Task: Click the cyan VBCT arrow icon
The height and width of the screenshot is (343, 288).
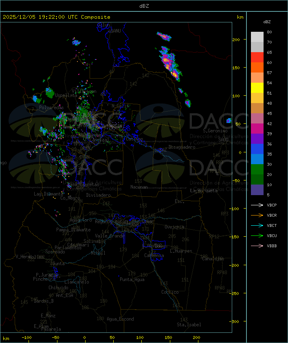Action: click(x=257, y=225)
